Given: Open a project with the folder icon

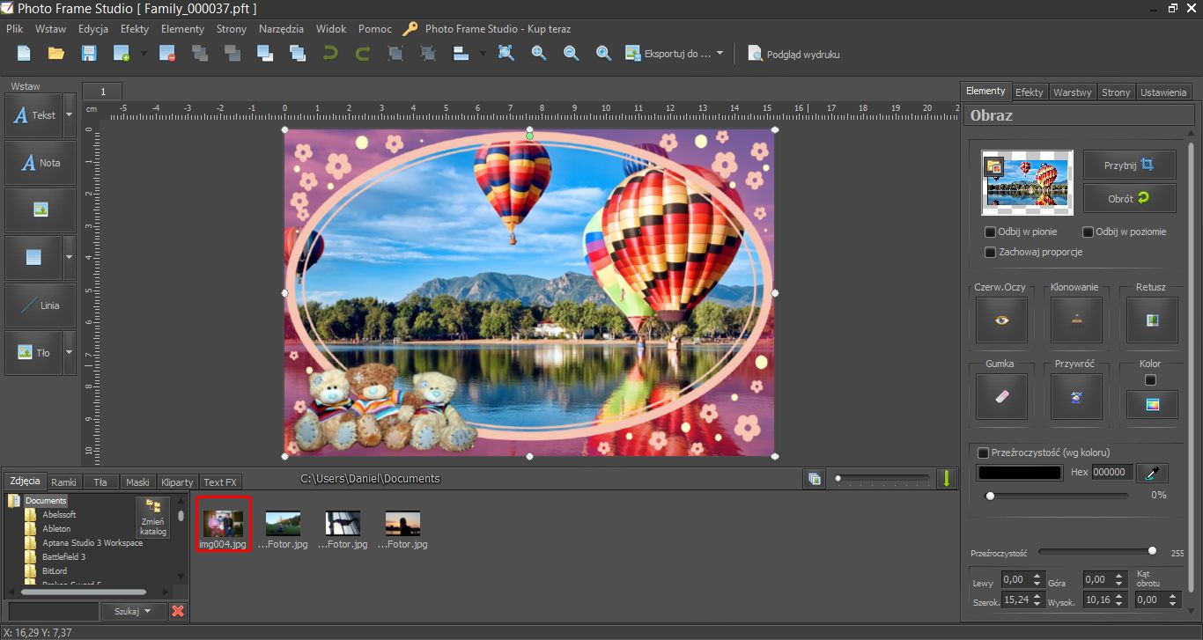Looking at the screenshot, I should pos(56,54).
